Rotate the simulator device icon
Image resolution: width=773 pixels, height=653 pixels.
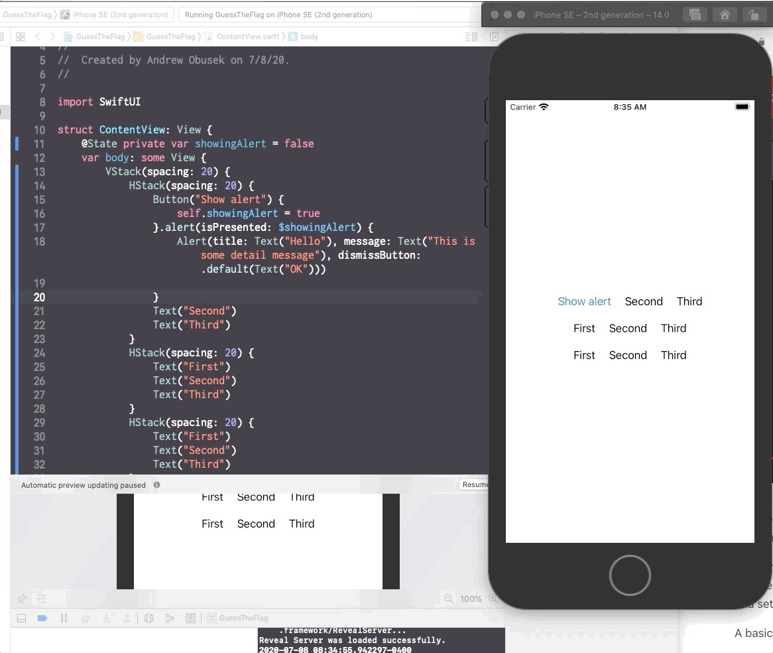pos(754,15)
